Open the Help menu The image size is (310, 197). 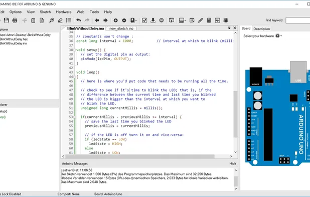pyautogui.click(x=108, y=12)
